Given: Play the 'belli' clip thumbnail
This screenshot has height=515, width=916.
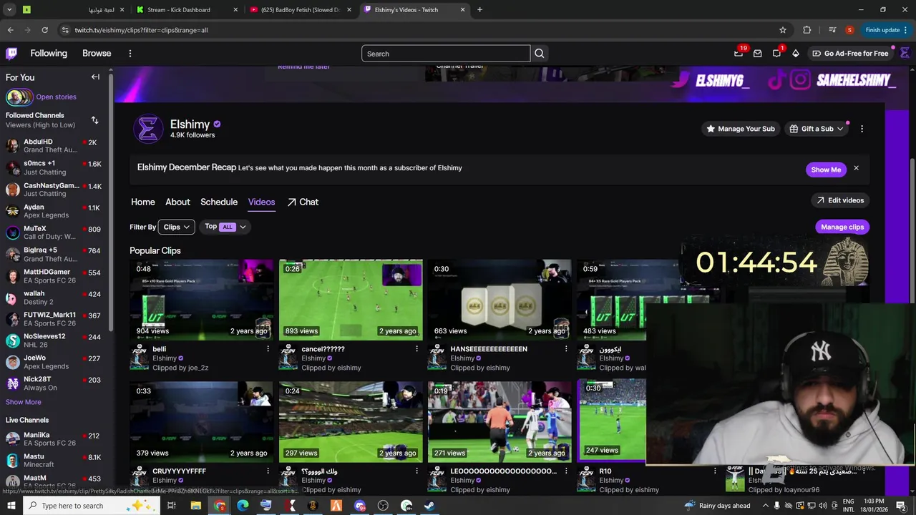Looking at the screenshot, I should click(x=201, y=300).
